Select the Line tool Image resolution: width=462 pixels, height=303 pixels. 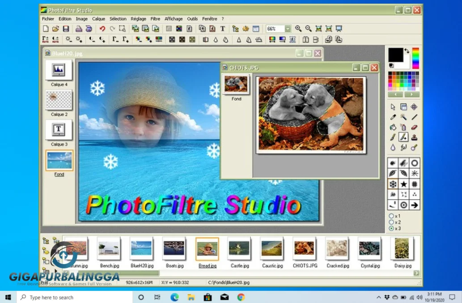(x=414, y=117)
